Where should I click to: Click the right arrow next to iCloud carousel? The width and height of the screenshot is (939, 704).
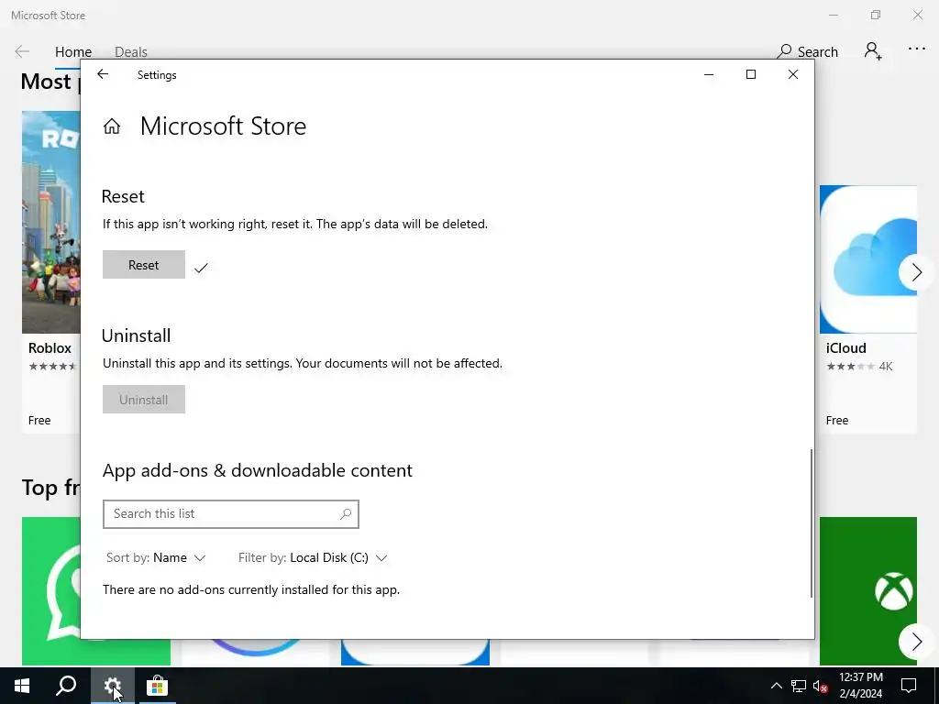coord(916,272)
